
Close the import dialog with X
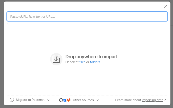pyautogui.click(x=165, y=7)
